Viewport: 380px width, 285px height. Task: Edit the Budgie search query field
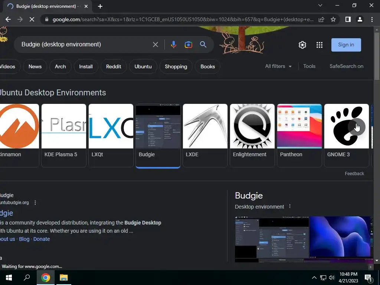[x=85, y=45]
